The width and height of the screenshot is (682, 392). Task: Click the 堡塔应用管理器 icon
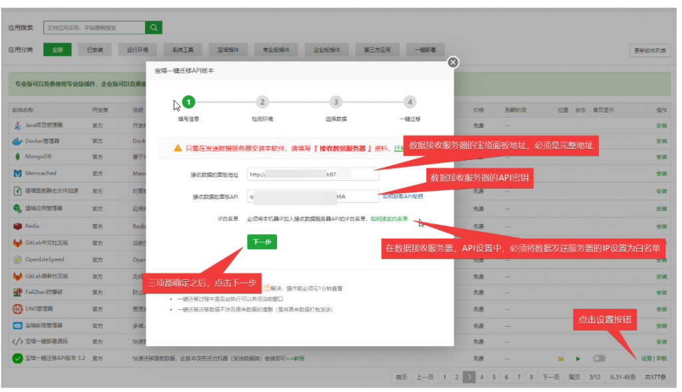coord(17,208)
